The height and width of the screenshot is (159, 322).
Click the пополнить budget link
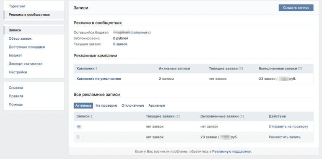141,32
